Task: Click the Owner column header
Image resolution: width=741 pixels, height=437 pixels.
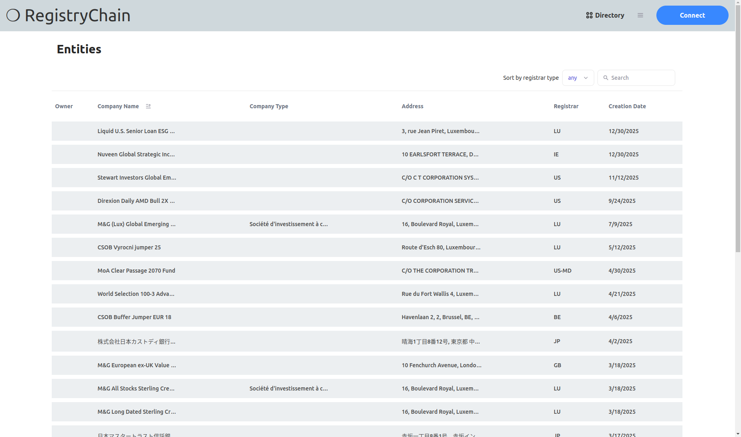Action: 64,106
